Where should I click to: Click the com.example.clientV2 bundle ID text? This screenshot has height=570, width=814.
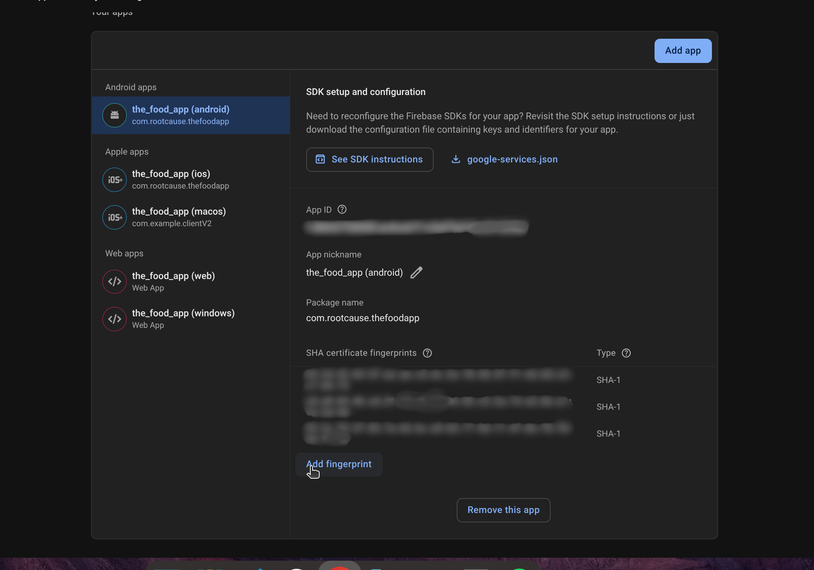point(172,224)
